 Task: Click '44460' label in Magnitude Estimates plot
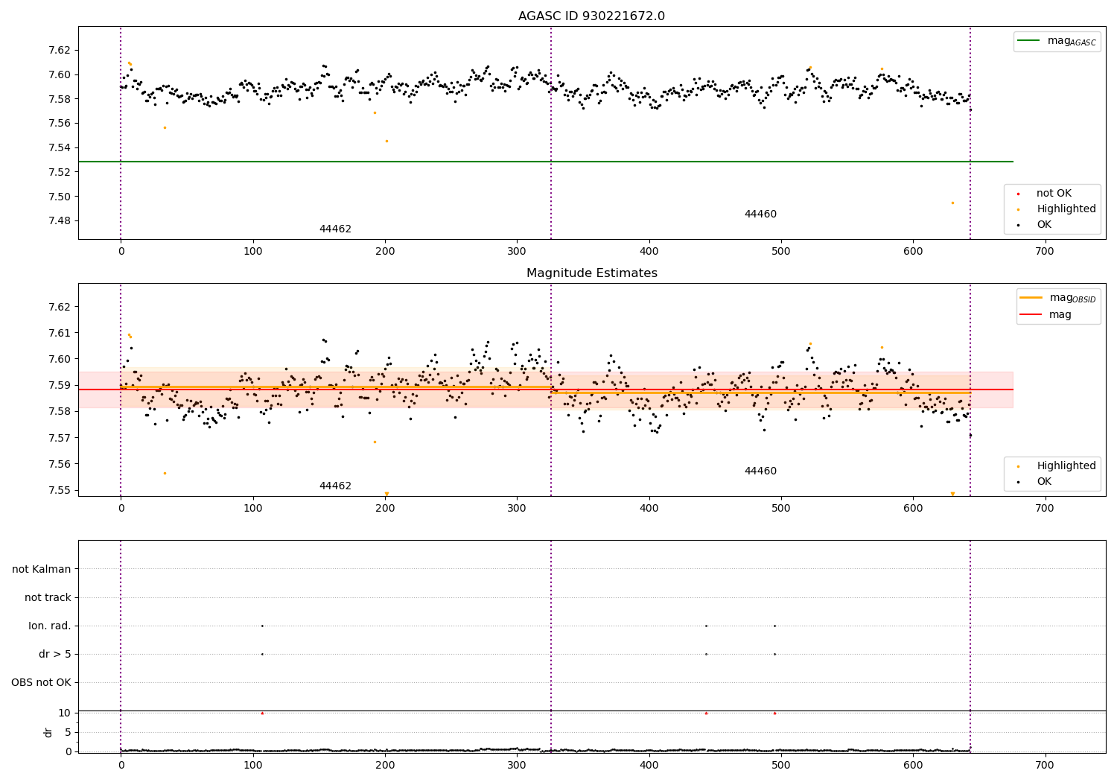(760, 471)
